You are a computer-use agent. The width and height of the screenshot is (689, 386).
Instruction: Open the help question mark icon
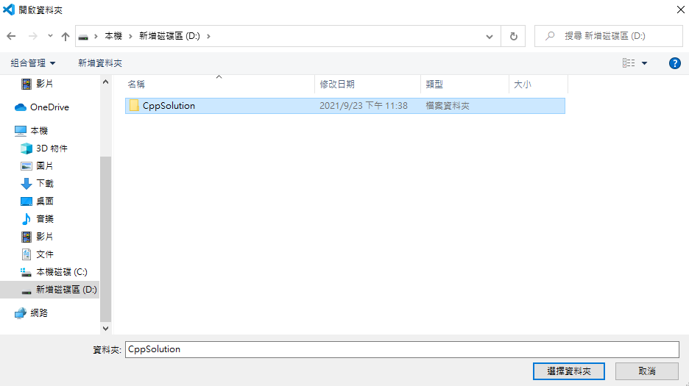[674, 63]
